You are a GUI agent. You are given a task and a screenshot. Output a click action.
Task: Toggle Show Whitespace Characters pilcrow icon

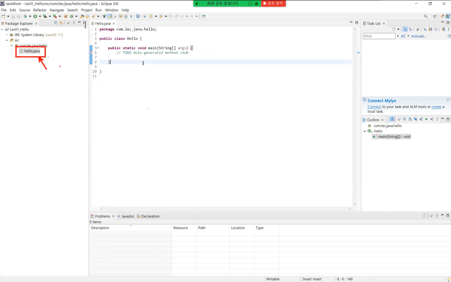(131, 16)
